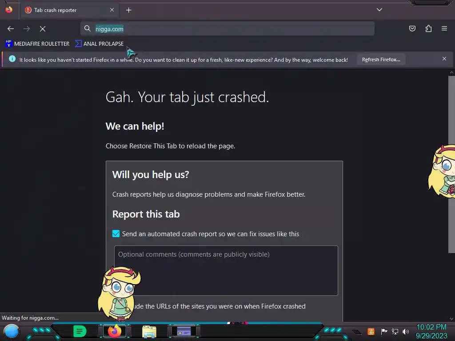This screenshot has height=341, width=455.
Task: Open a new tab with plus button
Action: coord(128,10)
